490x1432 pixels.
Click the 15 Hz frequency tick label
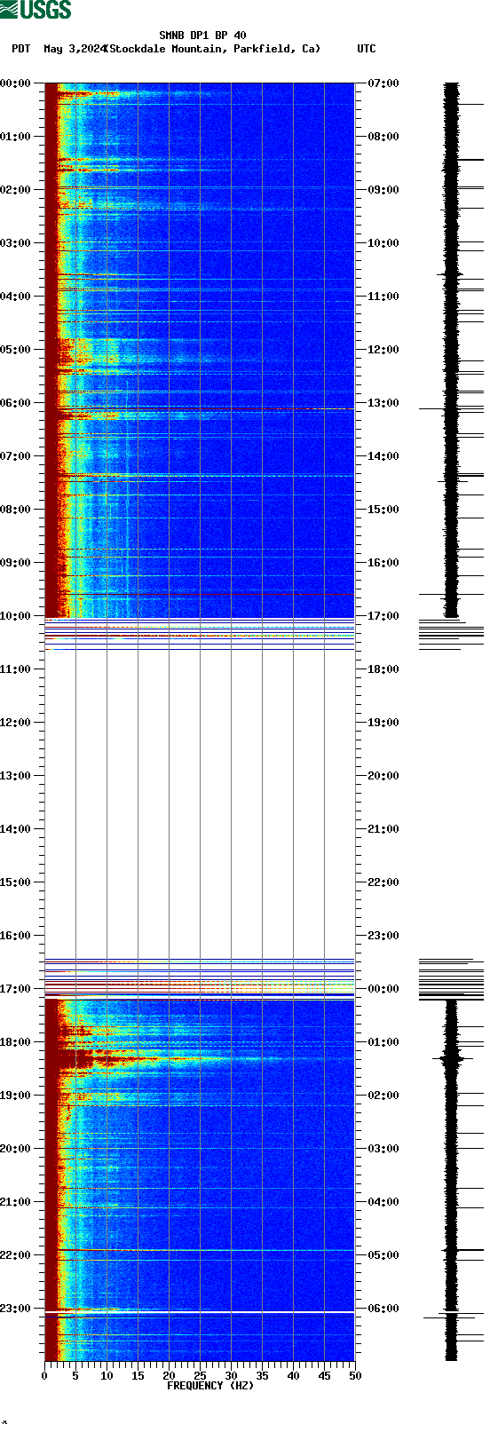point(138,1377)
